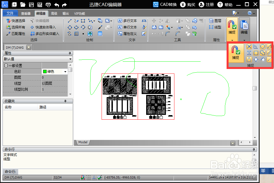The image size is (274, 183).
Task: Click the New file icon in title bar
Action: tap(14, 5)
